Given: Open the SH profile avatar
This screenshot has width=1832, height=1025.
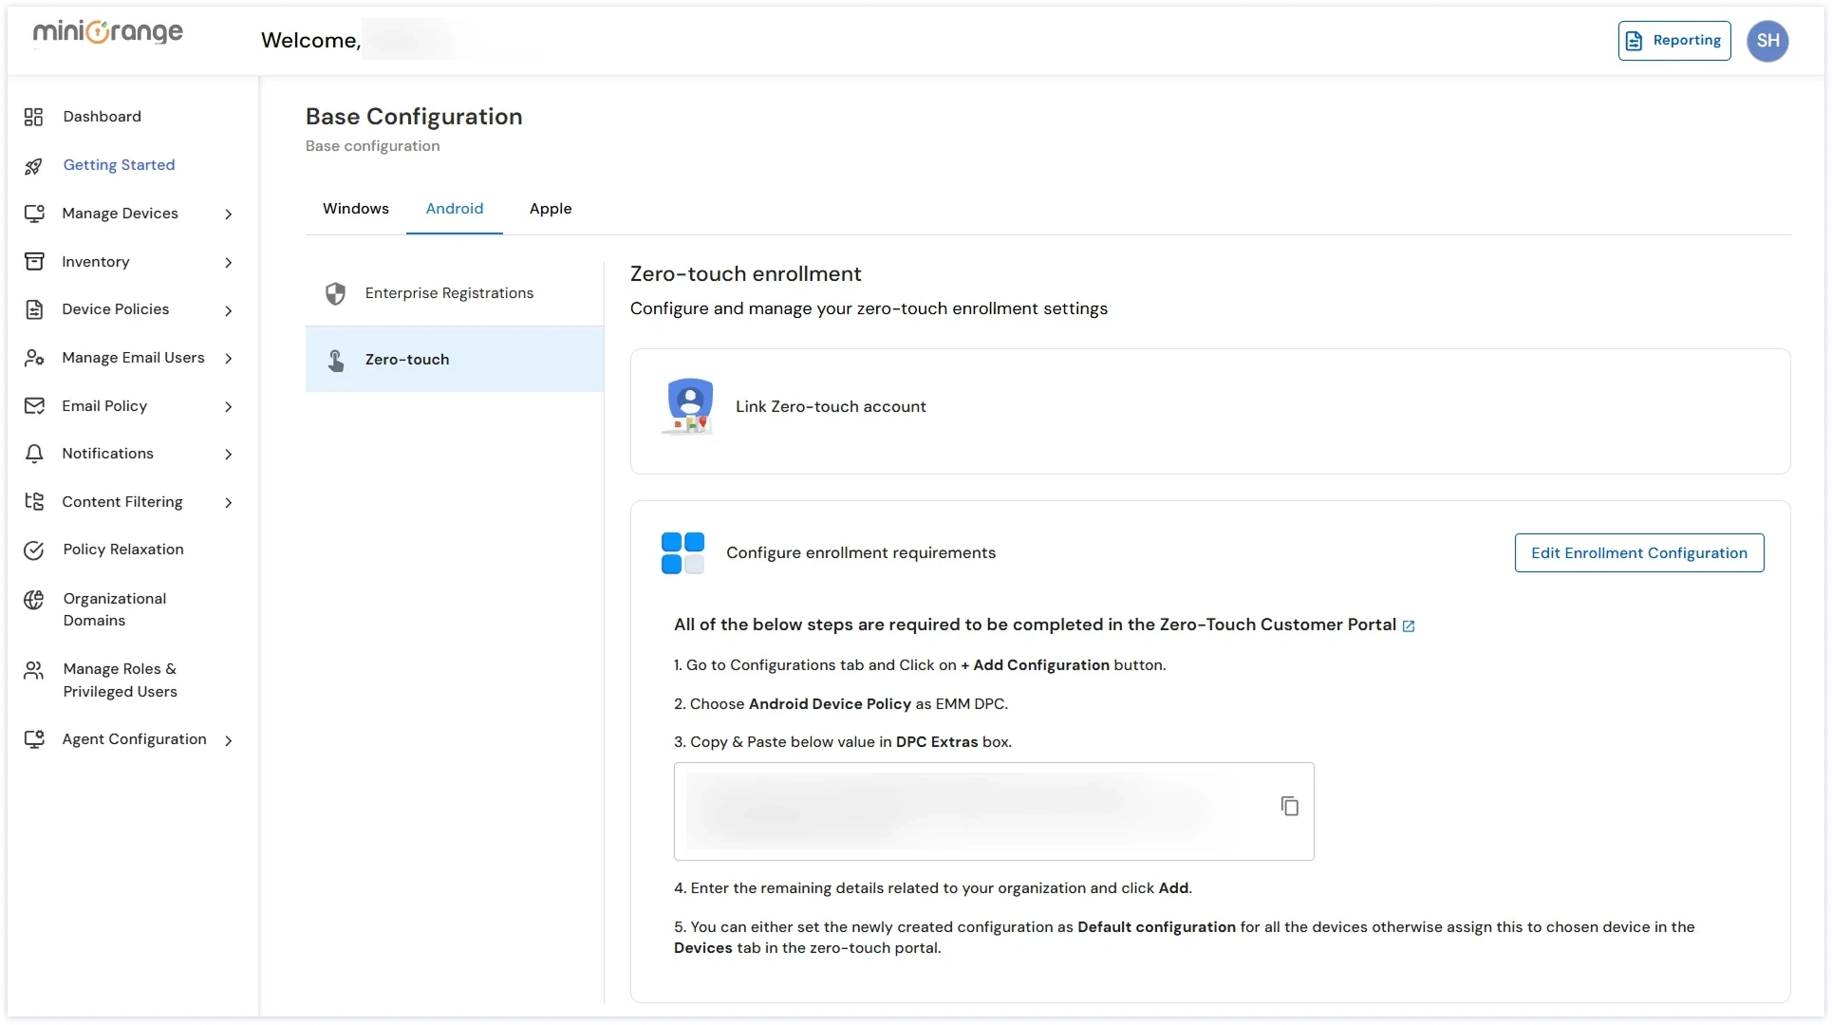Looking at the screenshot, I should click(x=1768, y=40).
